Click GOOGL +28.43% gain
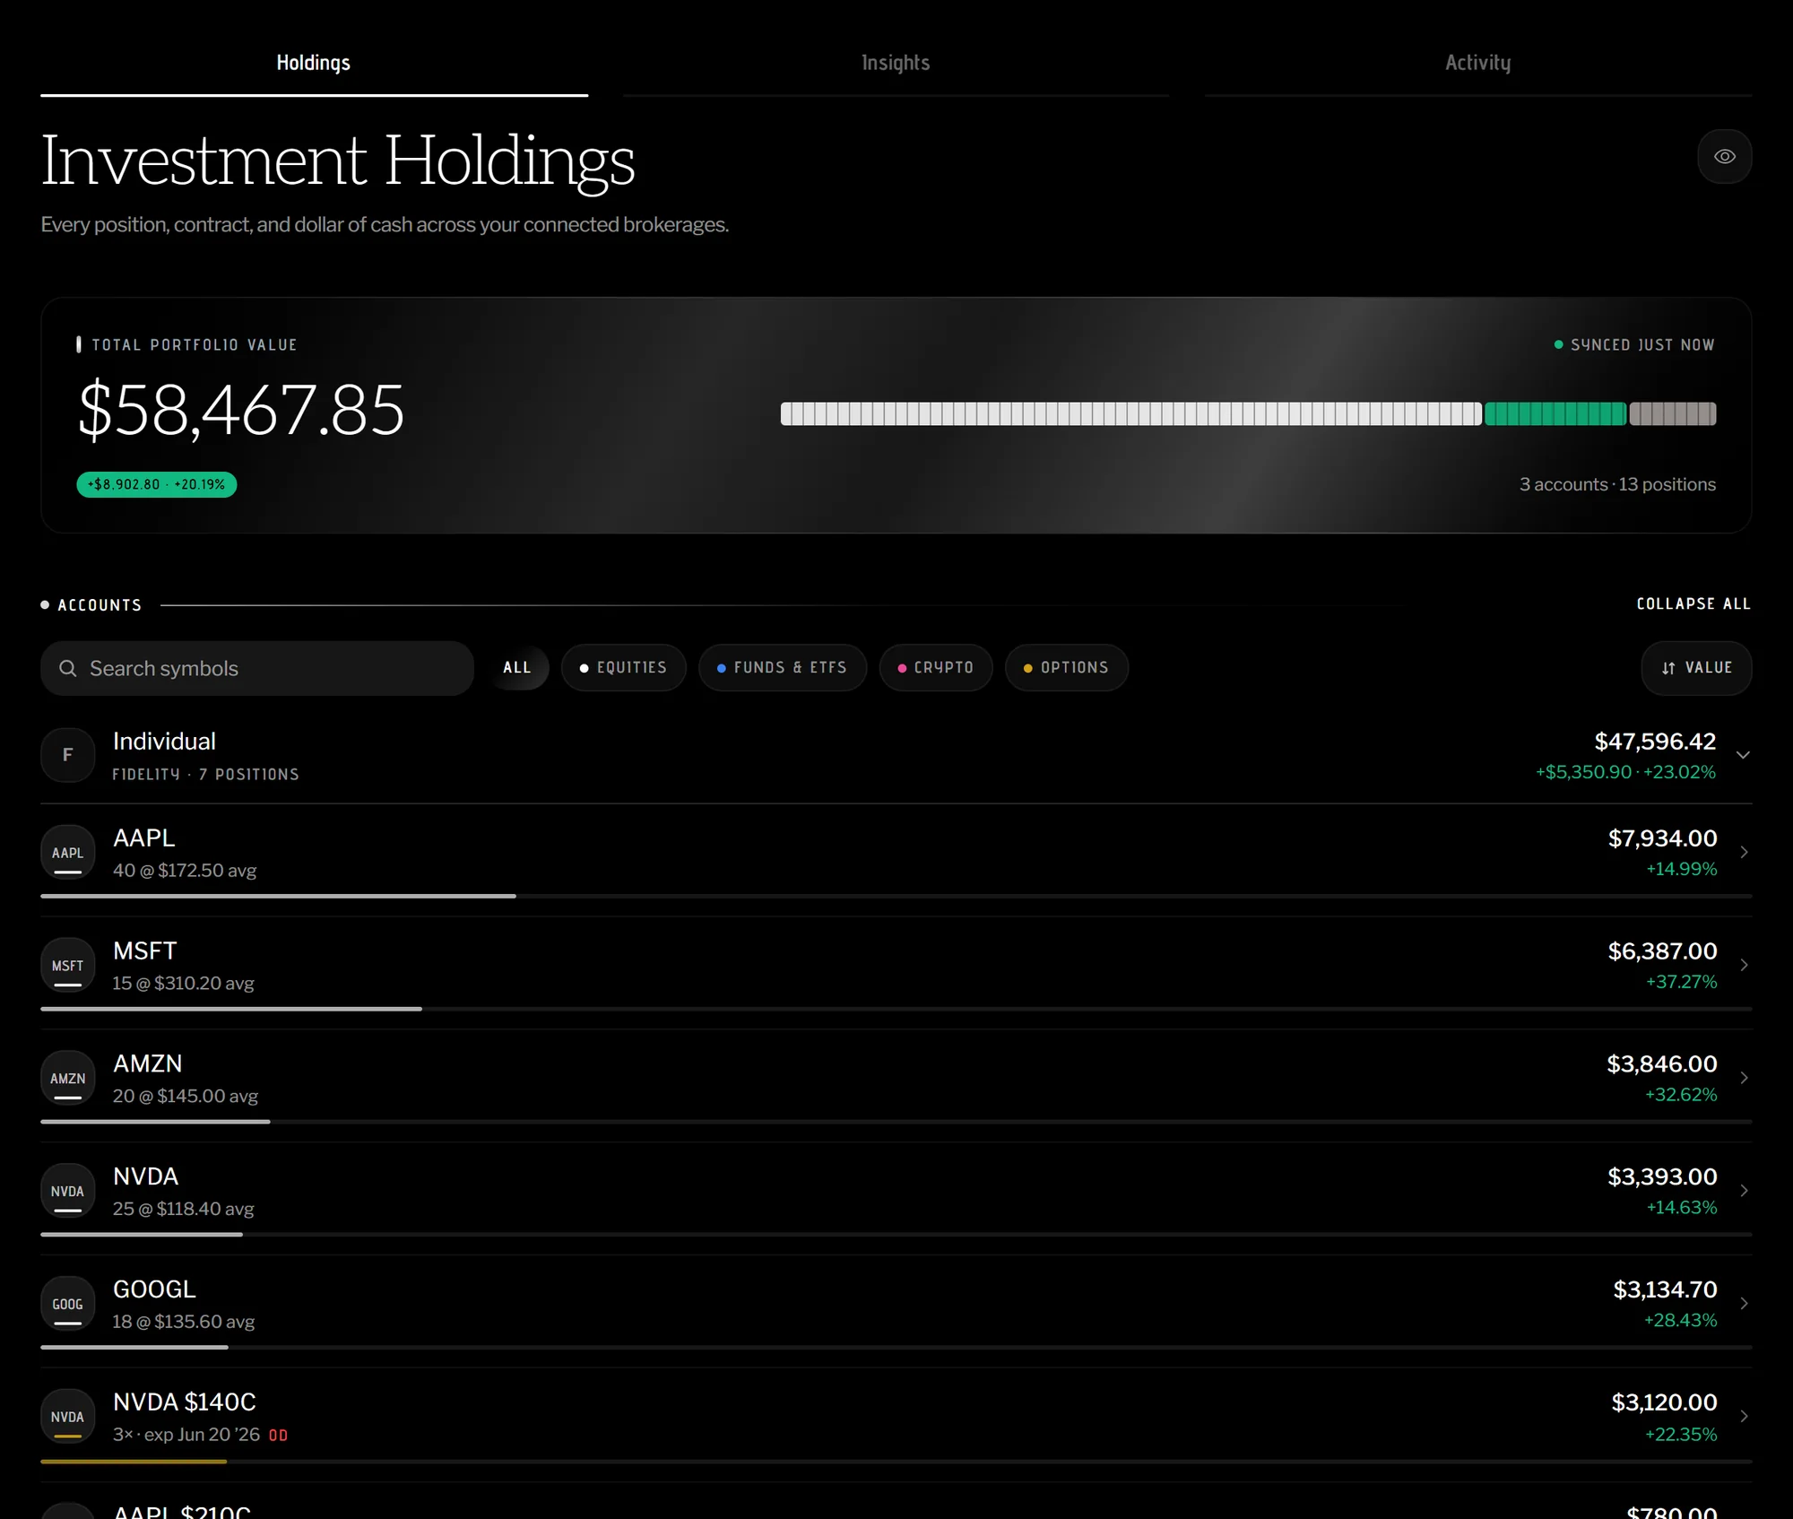This screenshot has height=1519, width=1793. [x=1680, y=1321]
